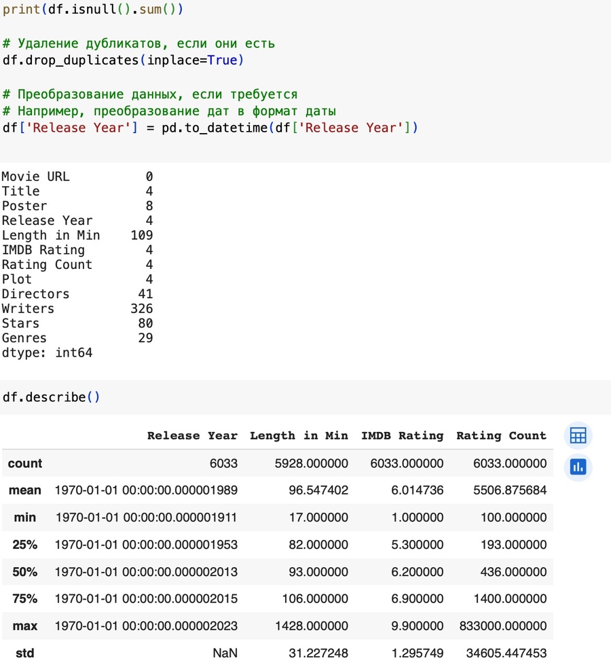611x671 pixels.
Task: Click the comment about Удаление дубликатов
Action: pos(138,43)
